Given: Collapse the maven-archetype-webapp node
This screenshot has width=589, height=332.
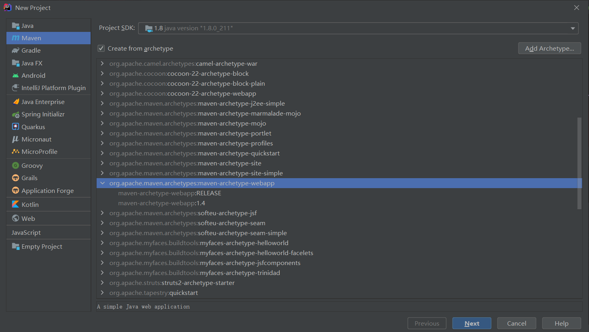Looking at the screenshot, I should pos(103,183).
